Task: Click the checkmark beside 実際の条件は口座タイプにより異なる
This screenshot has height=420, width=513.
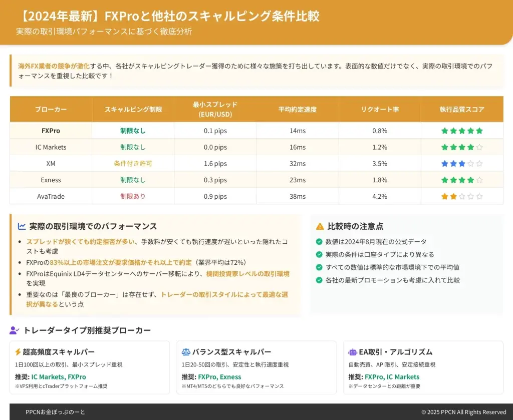Action: (319, 254)
